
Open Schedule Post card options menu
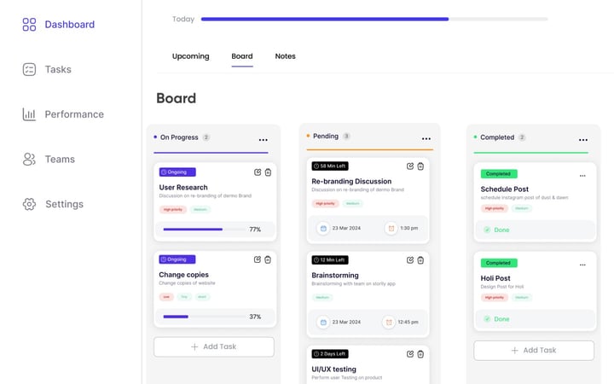(x=582, y=176)
